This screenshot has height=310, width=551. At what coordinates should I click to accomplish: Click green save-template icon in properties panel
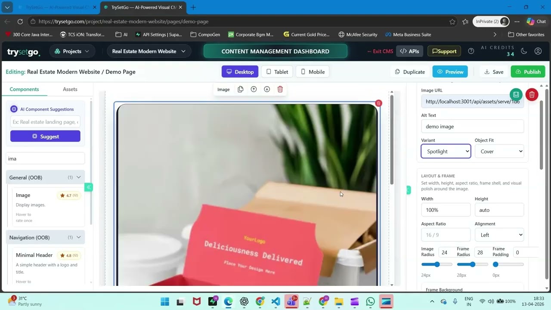point(516,95)
